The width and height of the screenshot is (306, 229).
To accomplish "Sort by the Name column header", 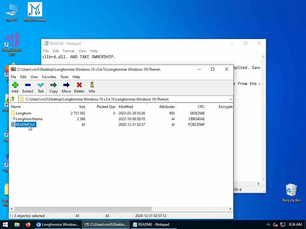I will click(x=33, y=107).
